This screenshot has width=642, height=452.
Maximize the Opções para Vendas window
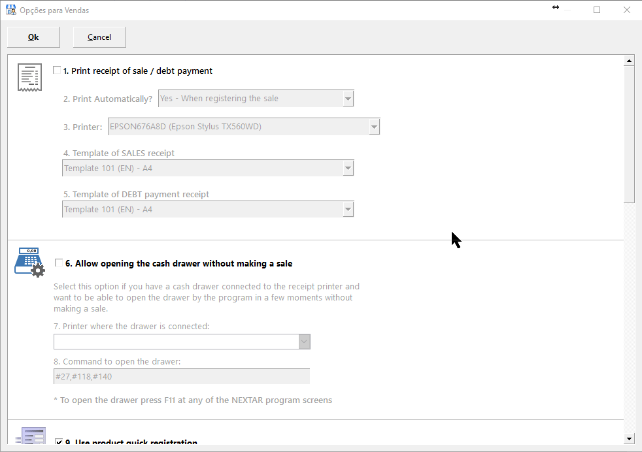tap(597, 10)
